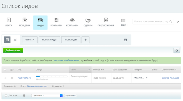This screenshot has width=183, height=101.
Task: Click the Добавить лид button
Action: [13, 50]
